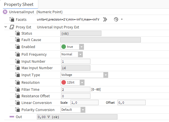Click the Facets slot icon
Screen dimensions: 169x122
(12, 19)
